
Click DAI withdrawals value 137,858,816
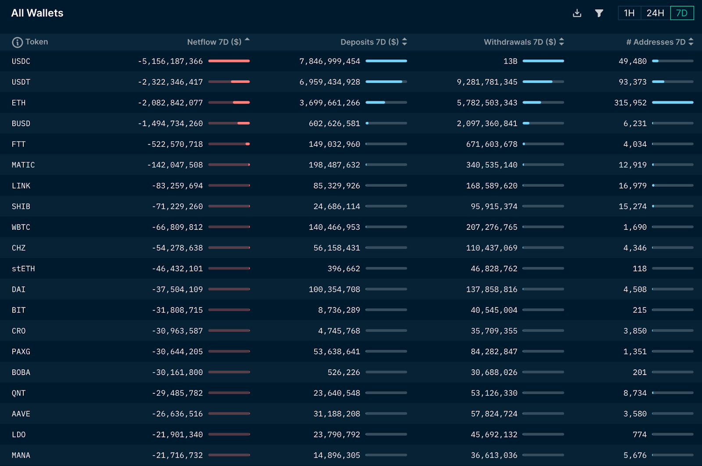click(492, 289)
